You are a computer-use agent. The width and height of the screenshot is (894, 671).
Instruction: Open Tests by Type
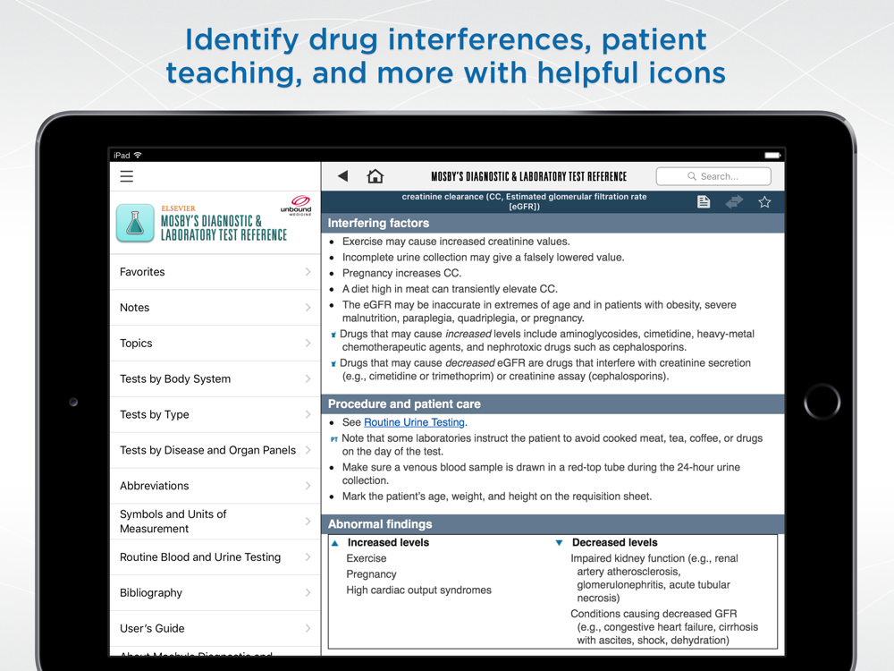215,415
